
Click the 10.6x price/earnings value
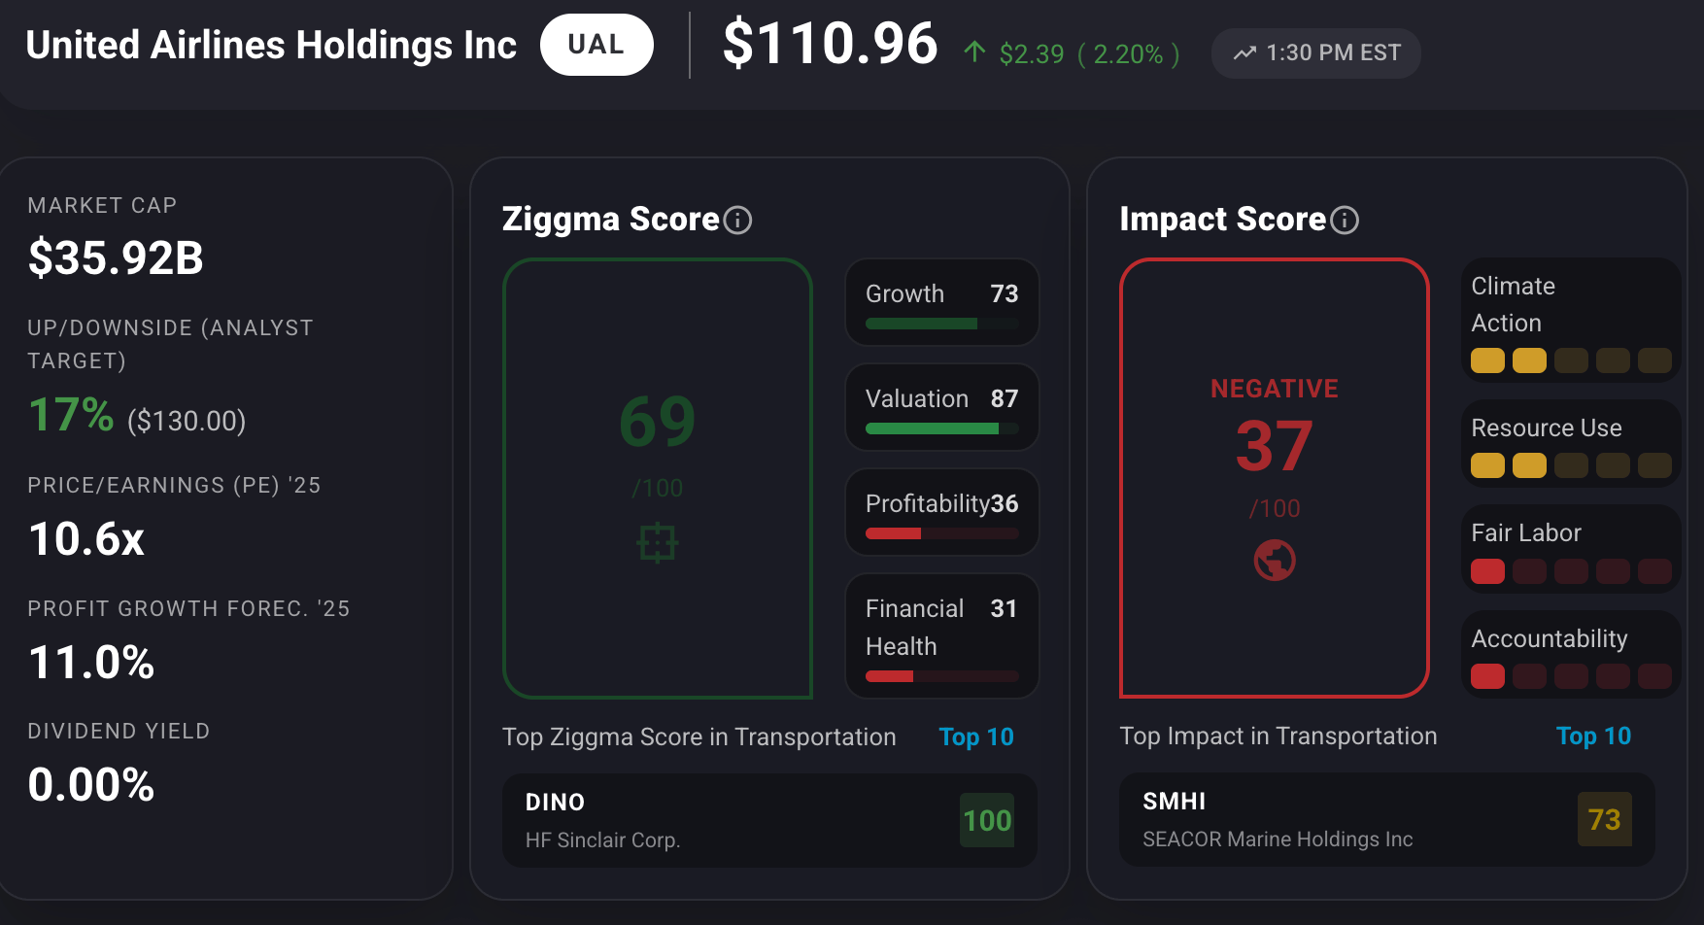click(86, 539)
